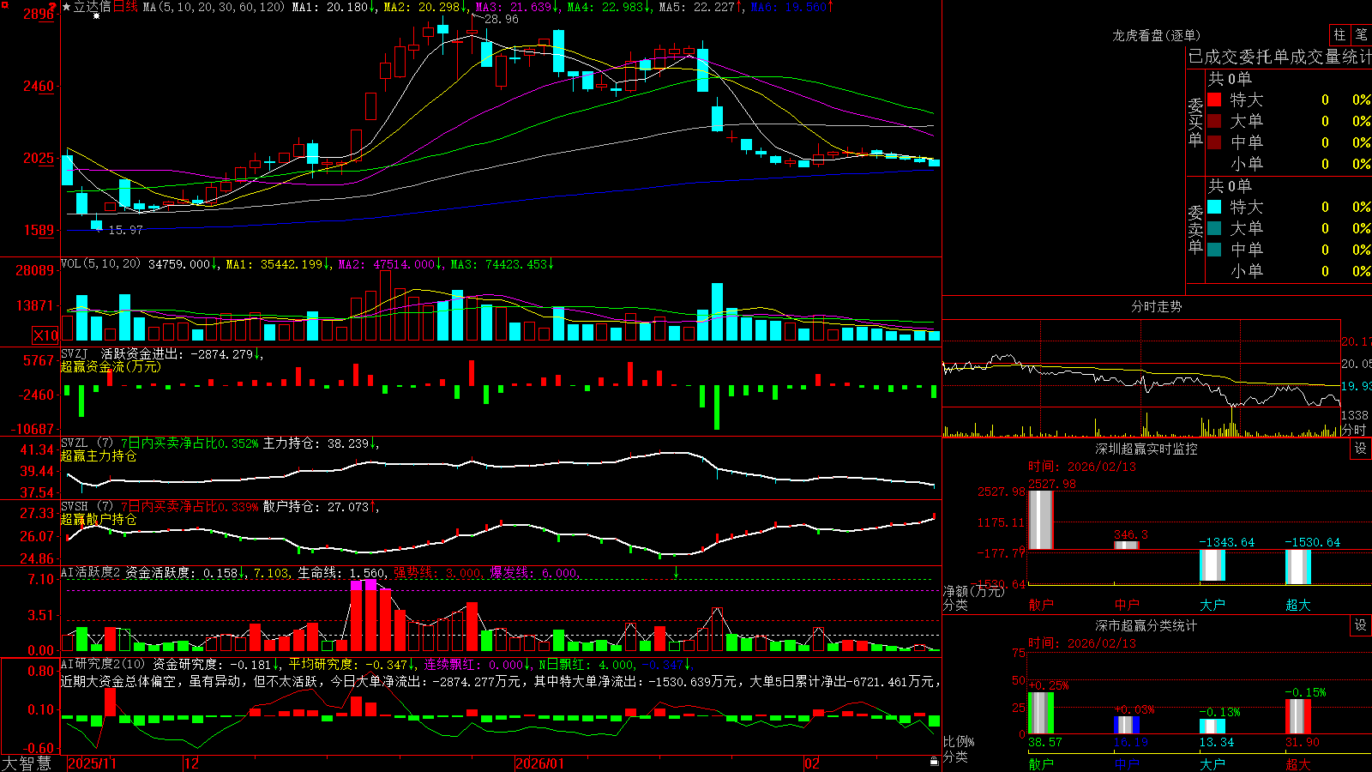The width and height of the screenshot is (1372, 772).
Task: Click the 分时走势 panel title
Action: coord(1156,306)
